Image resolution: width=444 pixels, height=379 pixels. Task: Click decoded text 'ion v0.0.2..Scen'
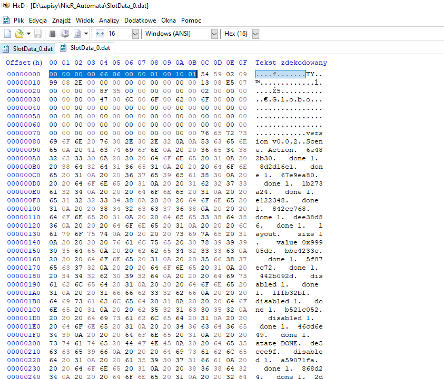coord(289,141)
